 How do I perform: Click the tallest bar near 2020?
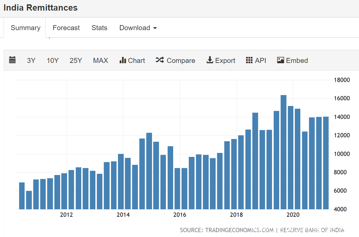pos(283,152)
